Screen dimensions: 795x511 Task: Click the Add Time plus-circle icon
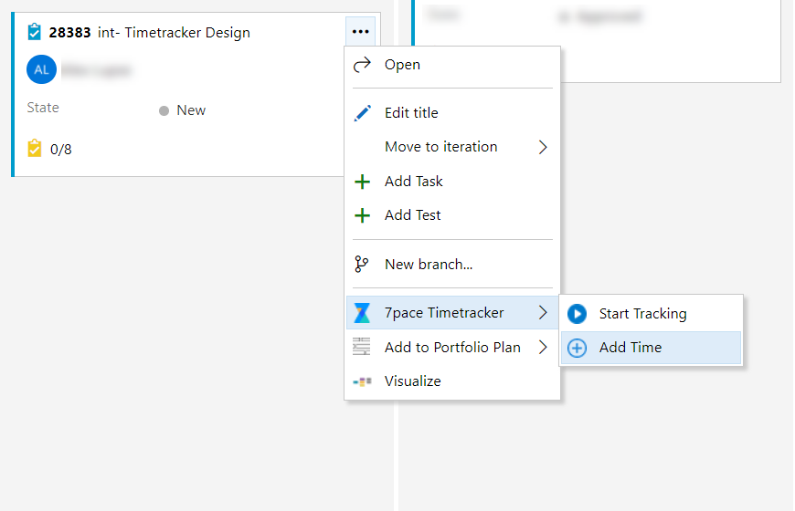click(577, 348)
